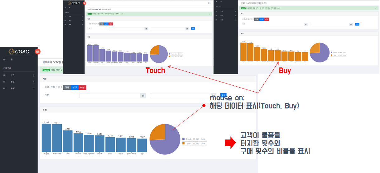Click purple 4,507 burgers bar in Touch view

click(90, 53)
